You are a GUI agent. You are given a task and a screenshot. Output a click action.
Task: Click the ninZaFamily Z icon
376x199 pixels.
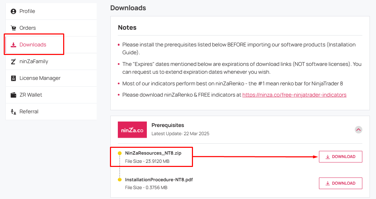tap(13, 61)
